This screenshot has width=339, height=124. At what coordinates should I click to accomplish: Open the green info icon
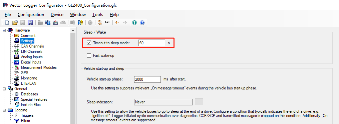[134, 23]
